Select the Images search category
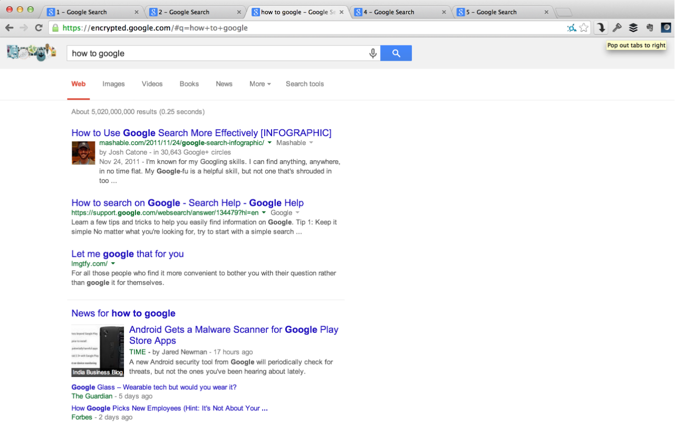 coord(113,84)
